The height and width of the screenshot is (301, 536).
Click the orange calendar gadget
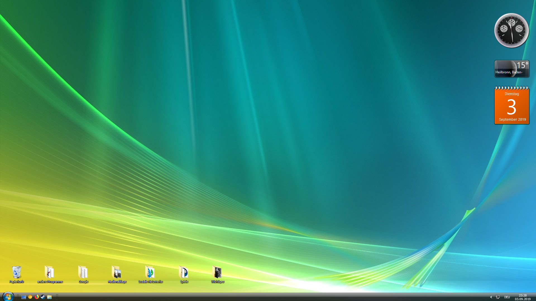tap(511, 106)
